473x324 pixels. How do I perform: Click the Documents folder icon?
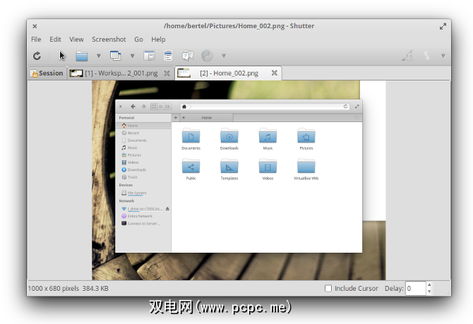click(x=191, y=136)
